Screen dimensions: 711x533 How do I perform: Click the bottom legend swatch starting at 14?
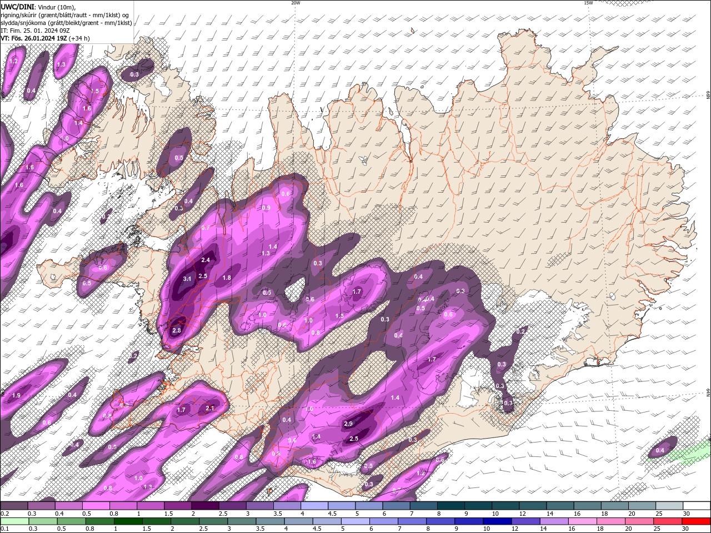coord(554,521)
